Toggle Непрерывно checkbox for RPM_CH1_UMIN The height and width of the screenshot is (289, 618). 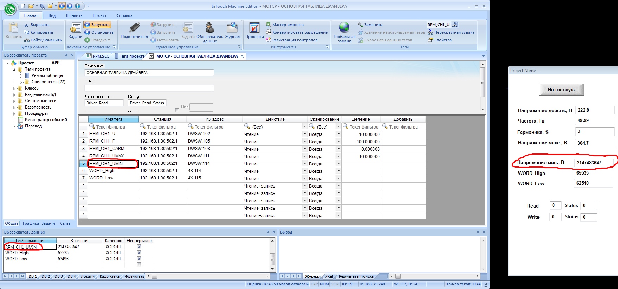(x=139, y=247)
